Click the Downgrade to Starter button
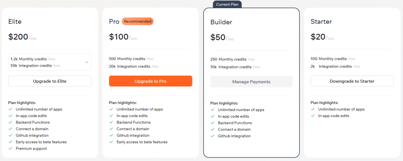This screenshot has height=161, width=403. pyautogui.click(x=352, y=81)
